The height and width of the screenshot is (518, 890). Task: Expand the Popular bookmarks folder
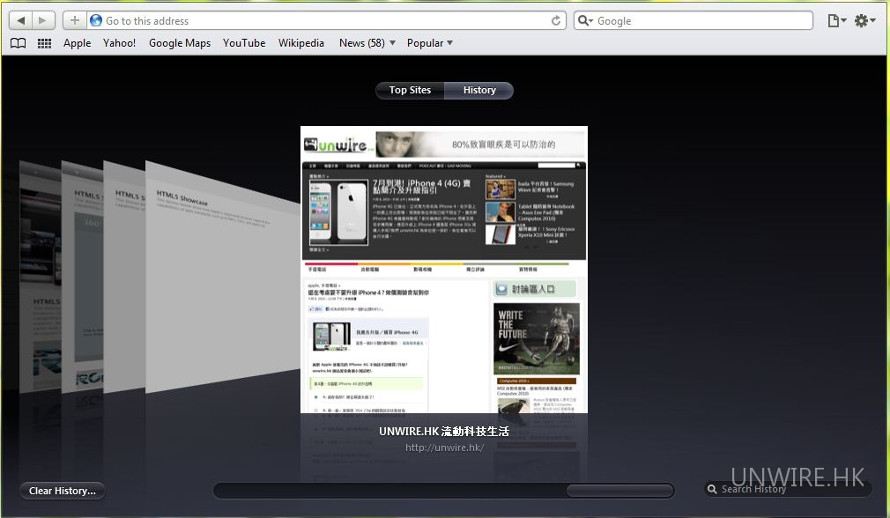[430, 43]
